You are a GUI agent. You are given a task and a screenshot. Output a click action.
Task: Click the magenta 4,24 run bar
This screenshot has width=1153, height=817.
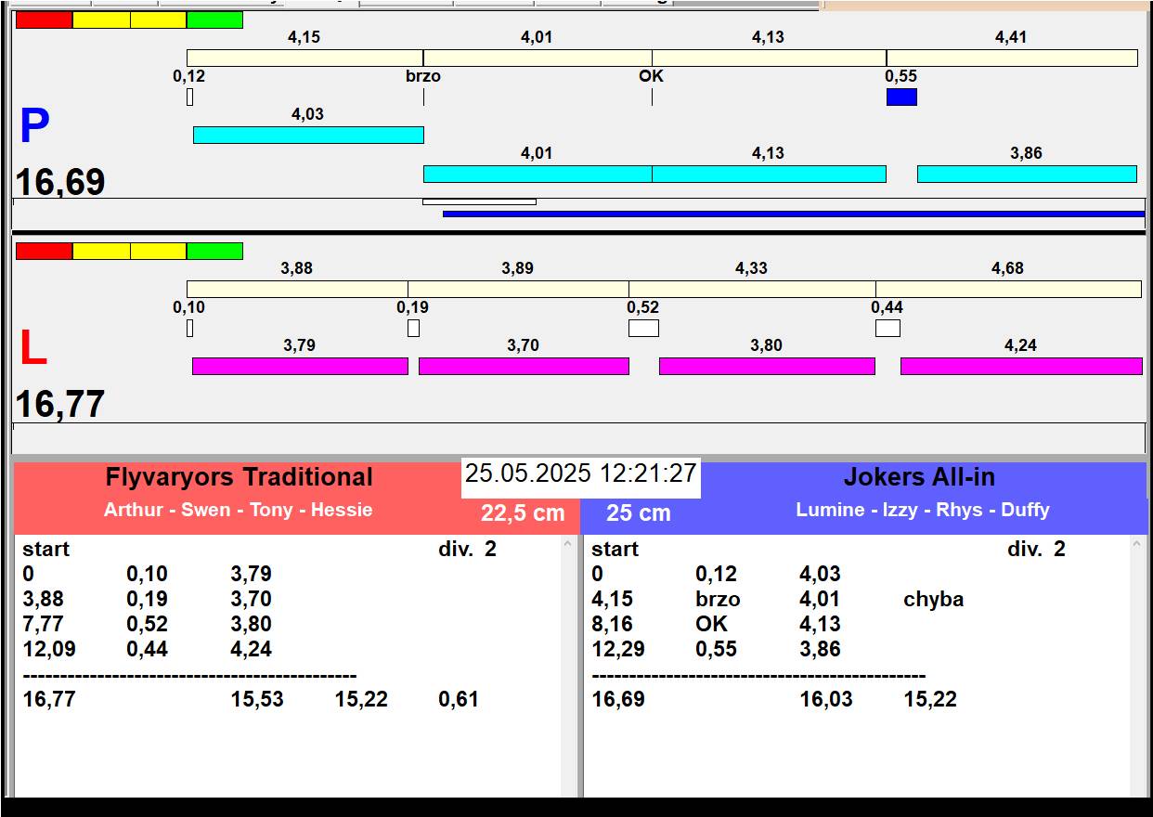[1021, 366]
